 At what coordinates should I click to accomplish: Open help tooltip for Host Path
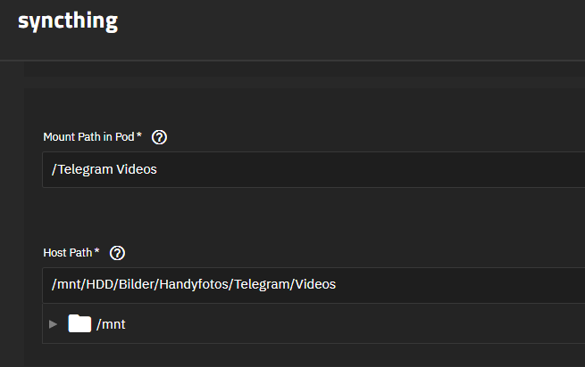117,253
